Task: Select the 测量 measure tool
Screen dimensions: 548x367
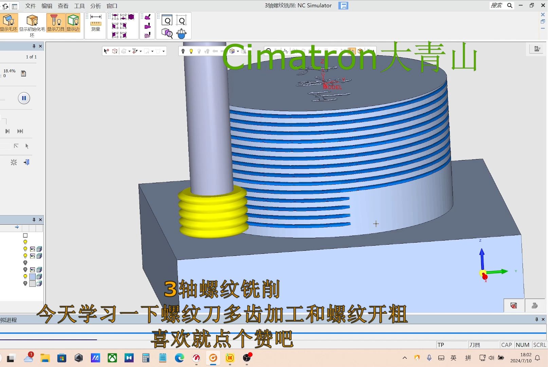Action: (x=96, y=23)
